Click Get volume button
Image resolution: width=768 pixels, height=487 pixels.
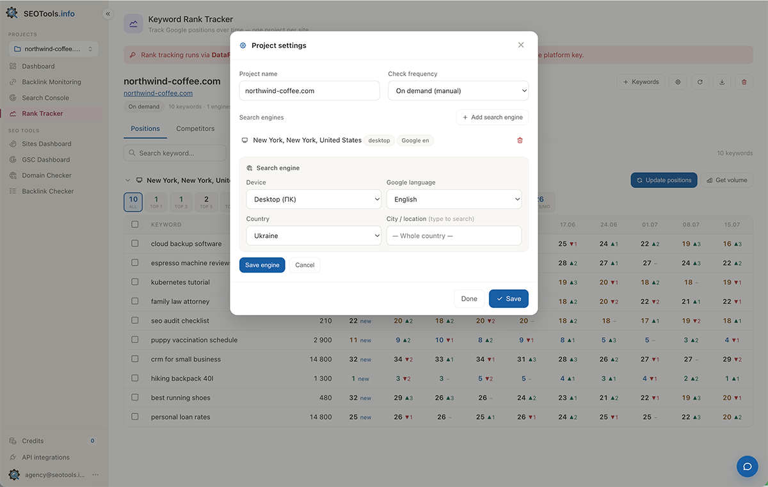pos(727,180)
